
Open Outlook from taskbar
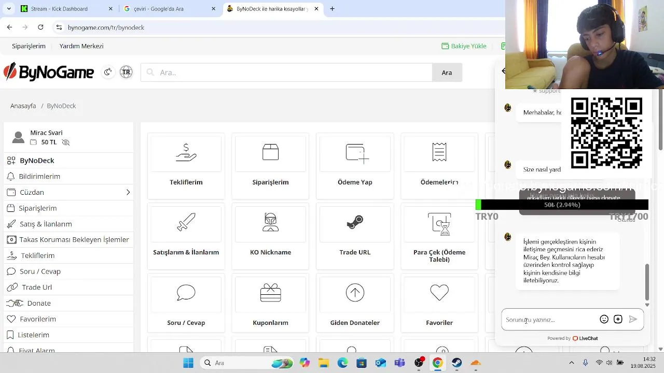coord(381,363)
